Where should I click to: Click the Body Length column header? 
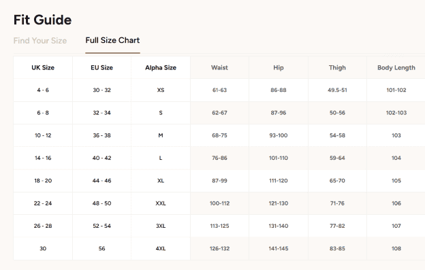click(x=396, y=67)
